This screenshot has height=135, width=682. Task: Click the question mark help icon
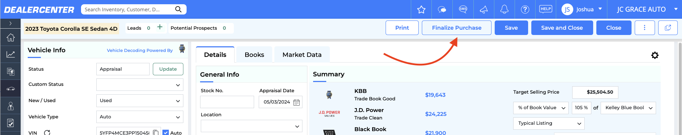tap(525, 10)
